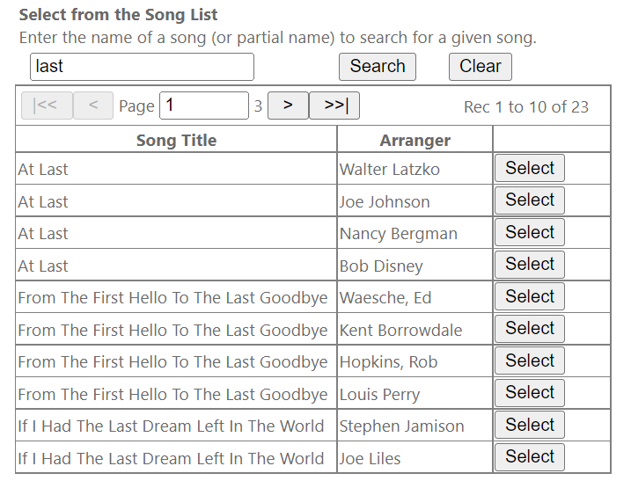631x488 pixels.
Task: Jump to the last page arrow
Action: pyautogui.click(x=334, y=106)
